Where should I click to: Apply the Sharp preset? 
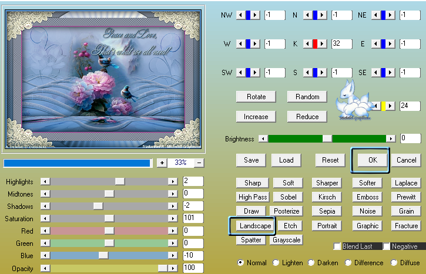253,183
